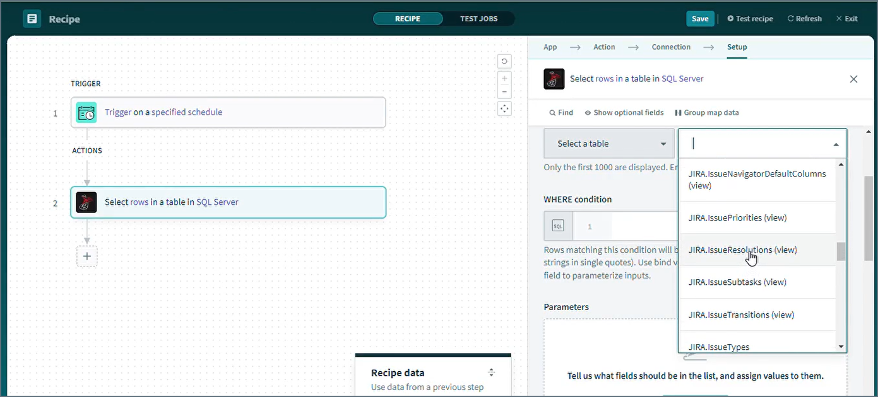Image resolution: width=878 pixels, height=397 pixels.
Task: Click Group map data
Action: coord(706,113)
